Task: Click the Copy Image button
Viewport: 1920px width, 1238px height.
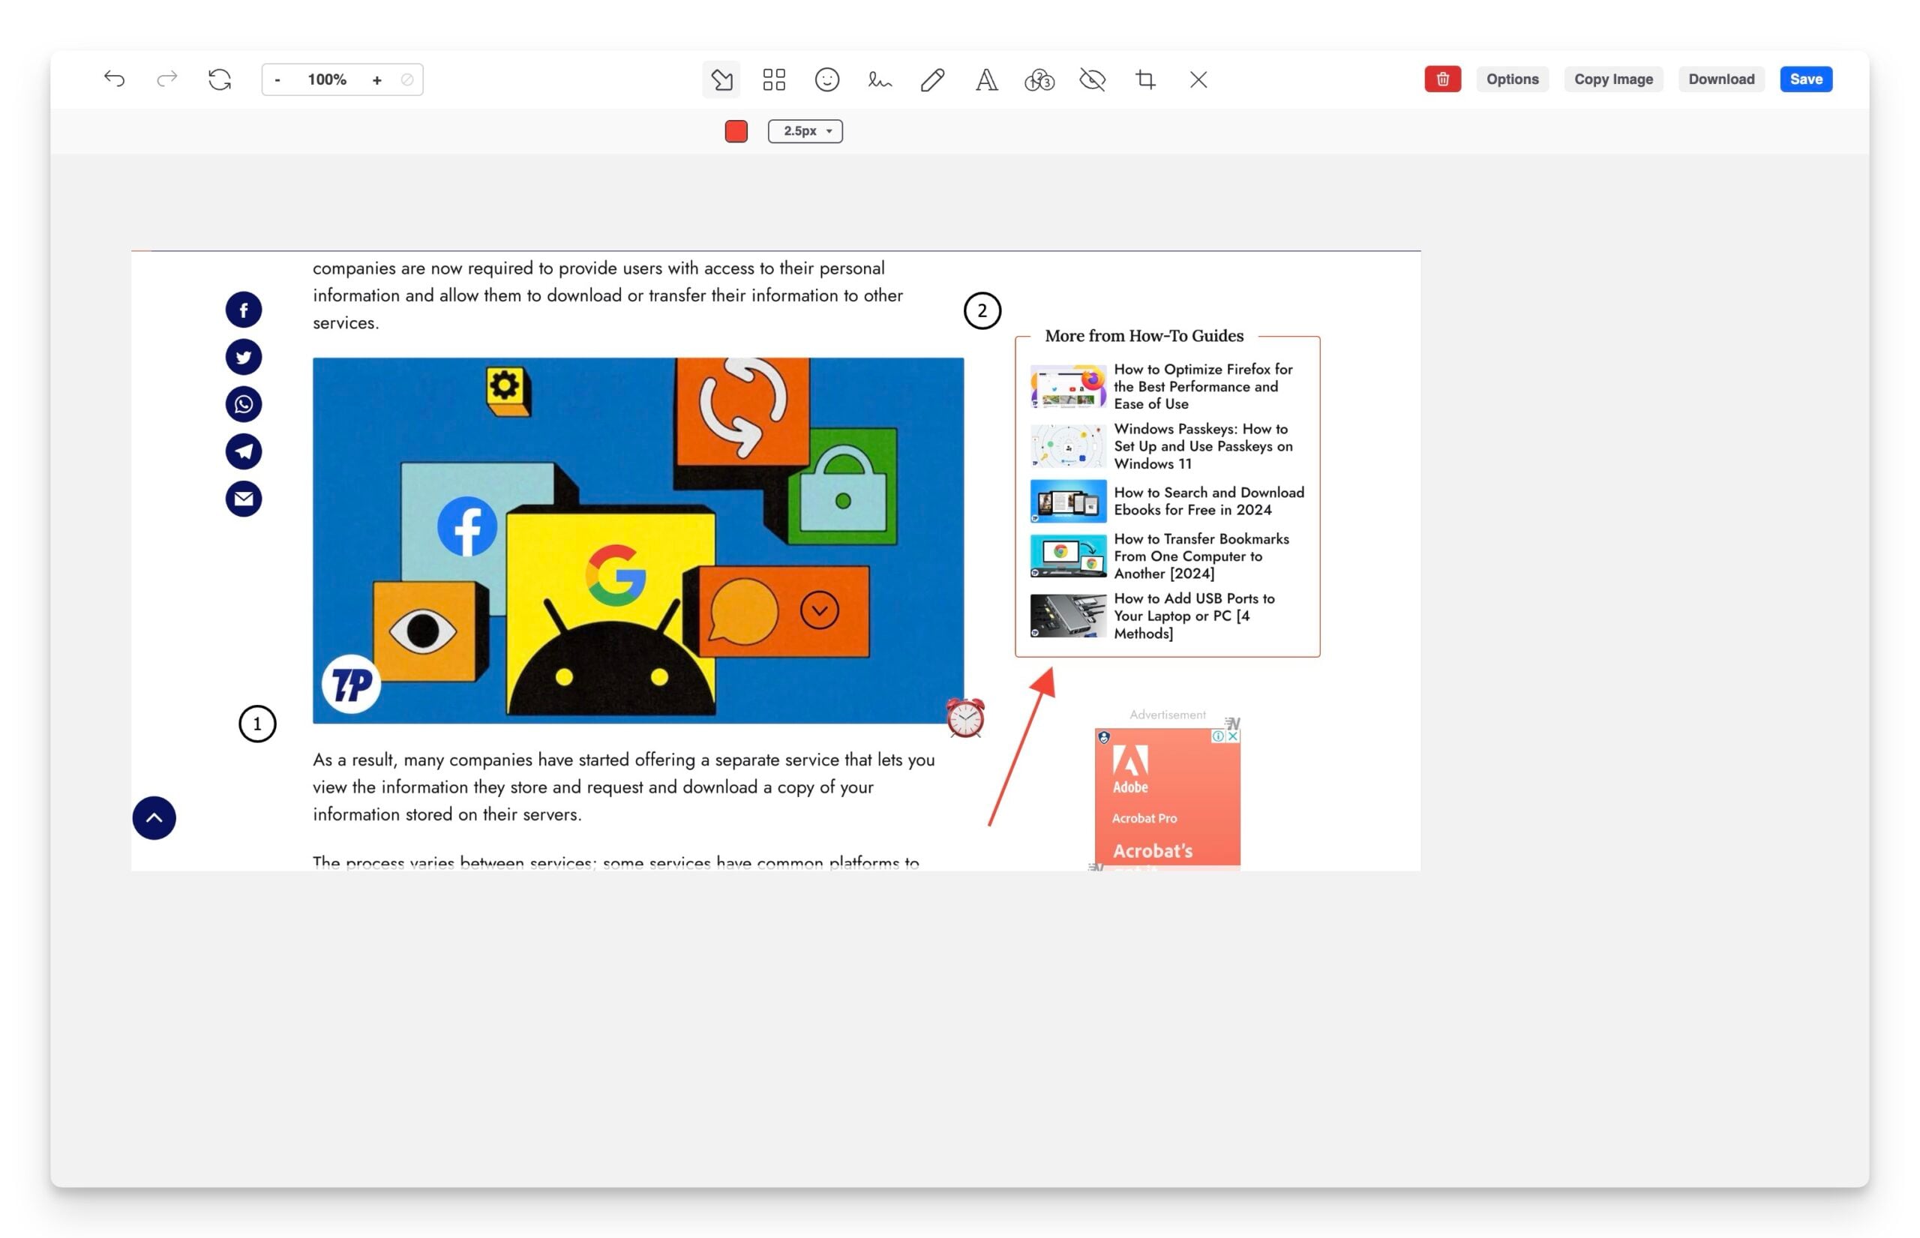Action: pyautogui.click(x=1614, y=79)
